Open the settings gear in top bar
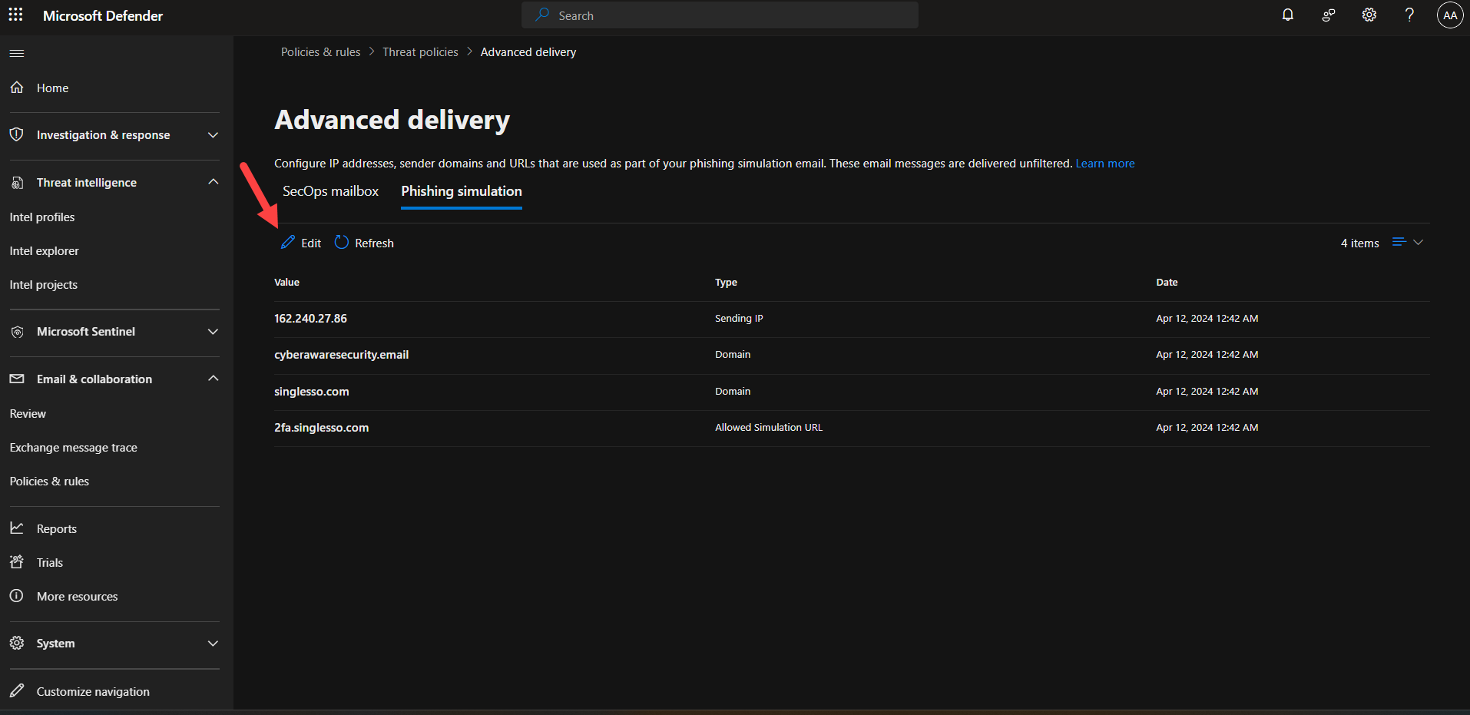Screen dimensions: 1470x715 (x=1369, y=15)
